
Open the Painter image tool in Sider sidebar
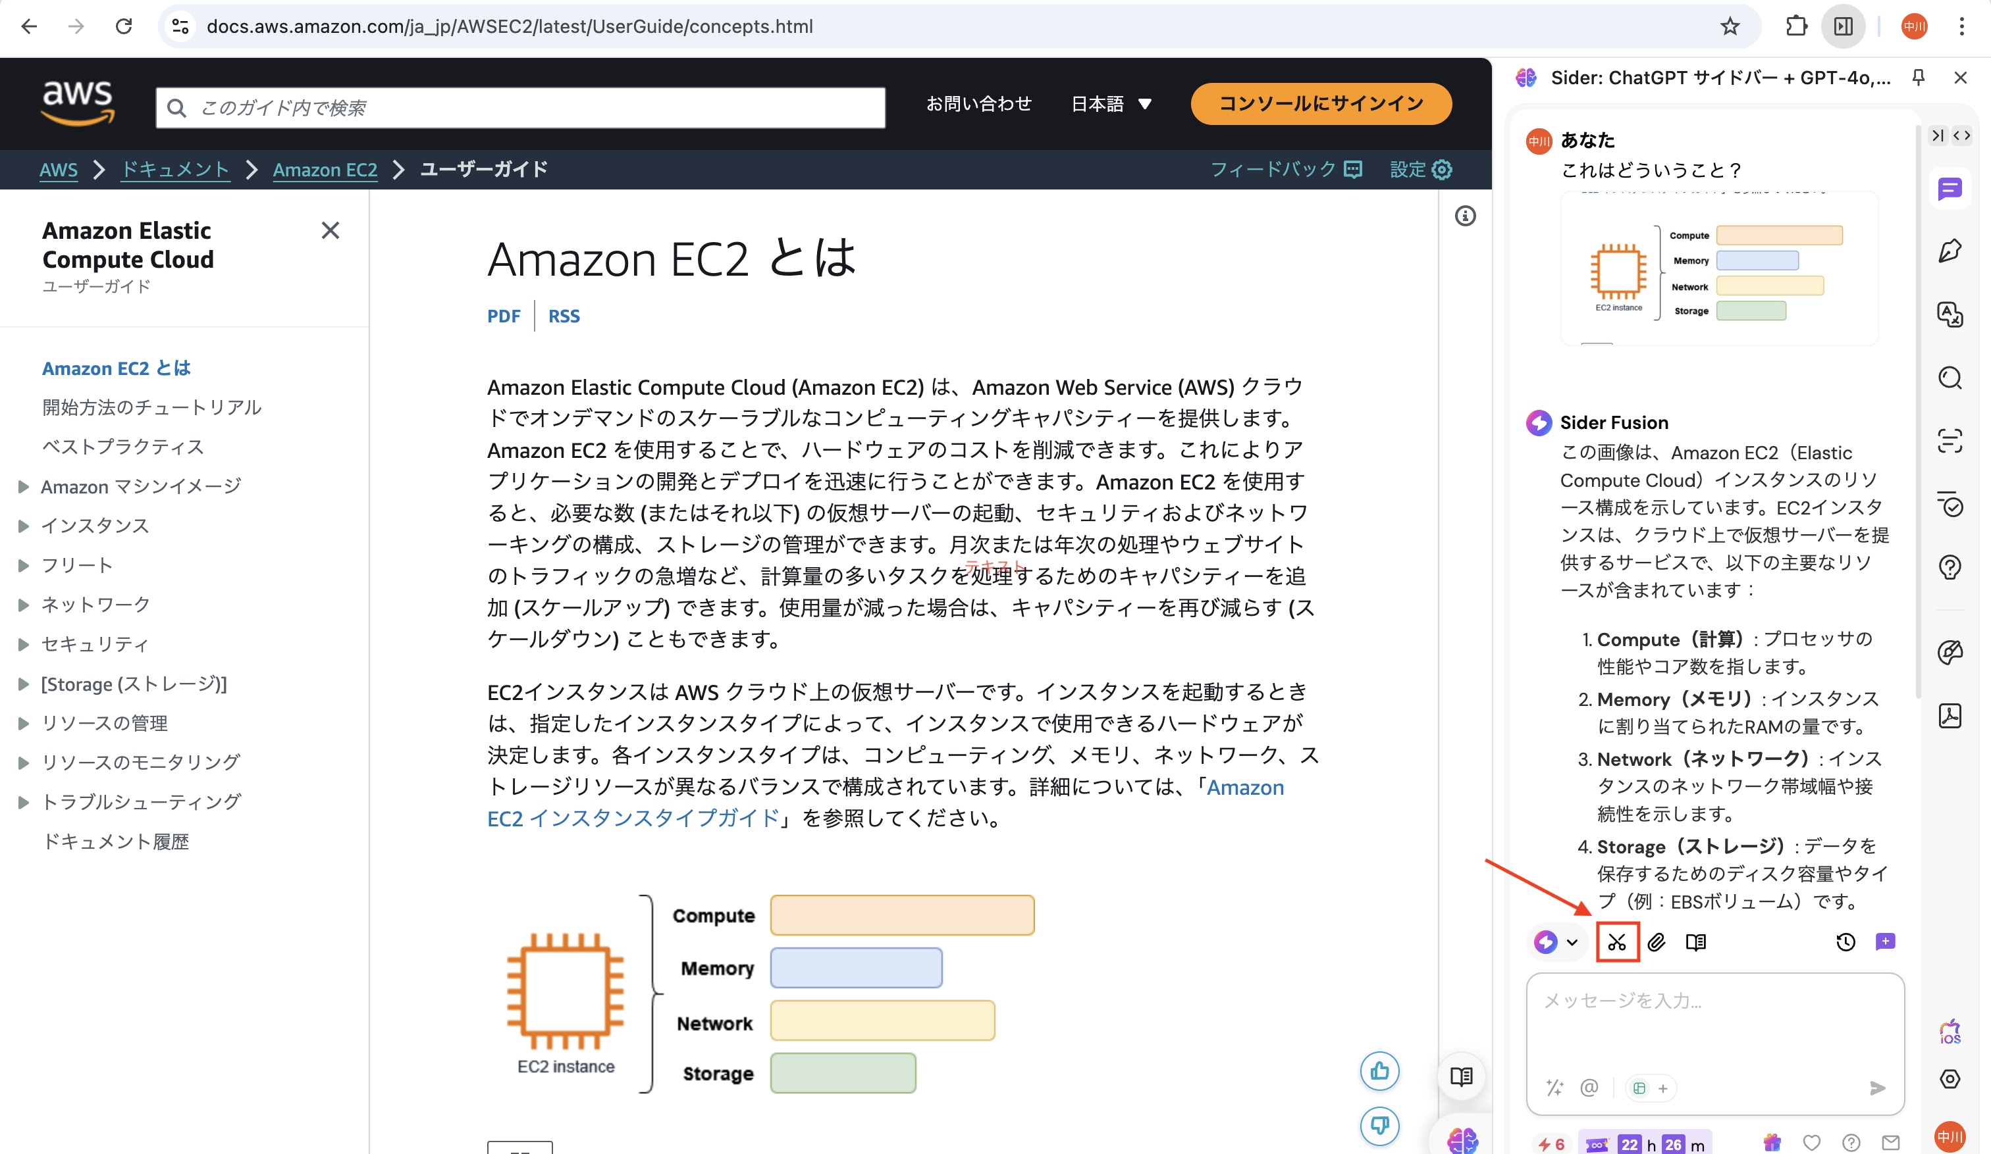click(x=1950, y=652)
